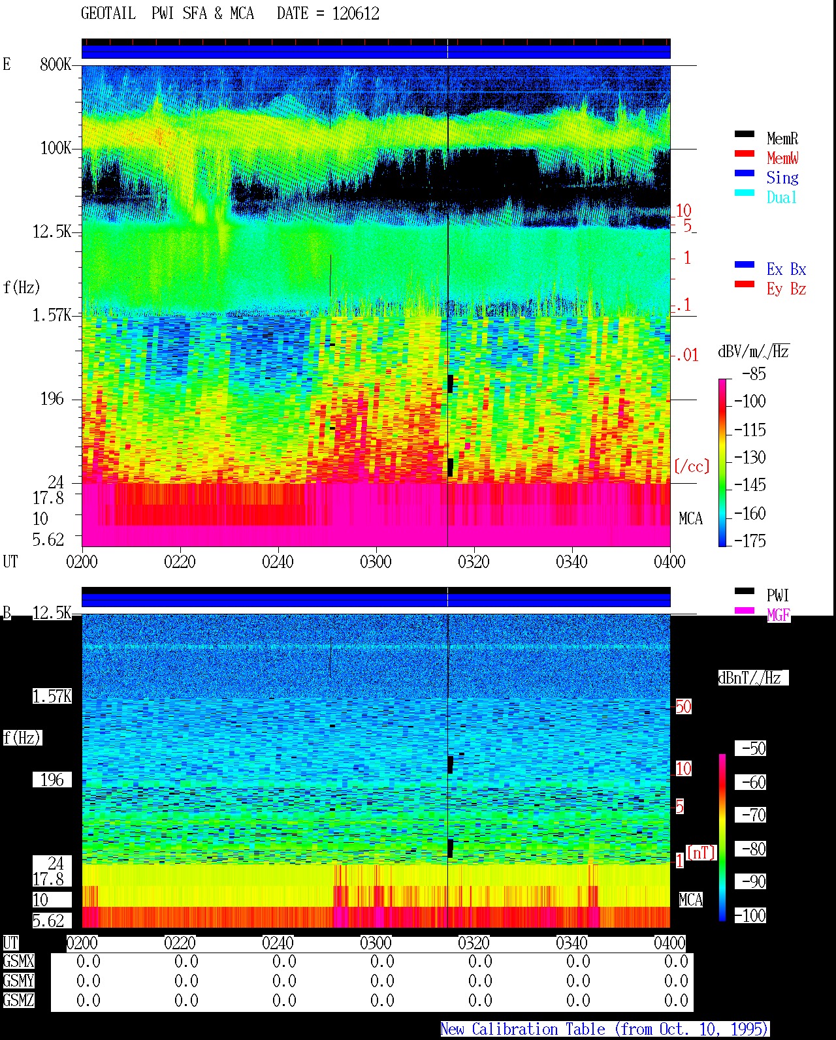
Task: Click the 0320 tick on electric spectrogram axis
Action: (474, 562)
